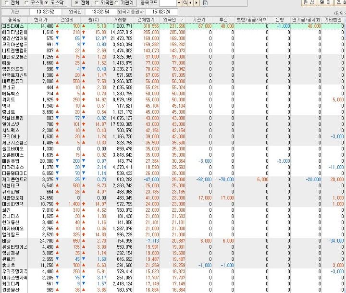The height and width of the screenshot is (293, 346).
Task: Select the 텔레필드 stock row
Action: (x=173, y=235)
